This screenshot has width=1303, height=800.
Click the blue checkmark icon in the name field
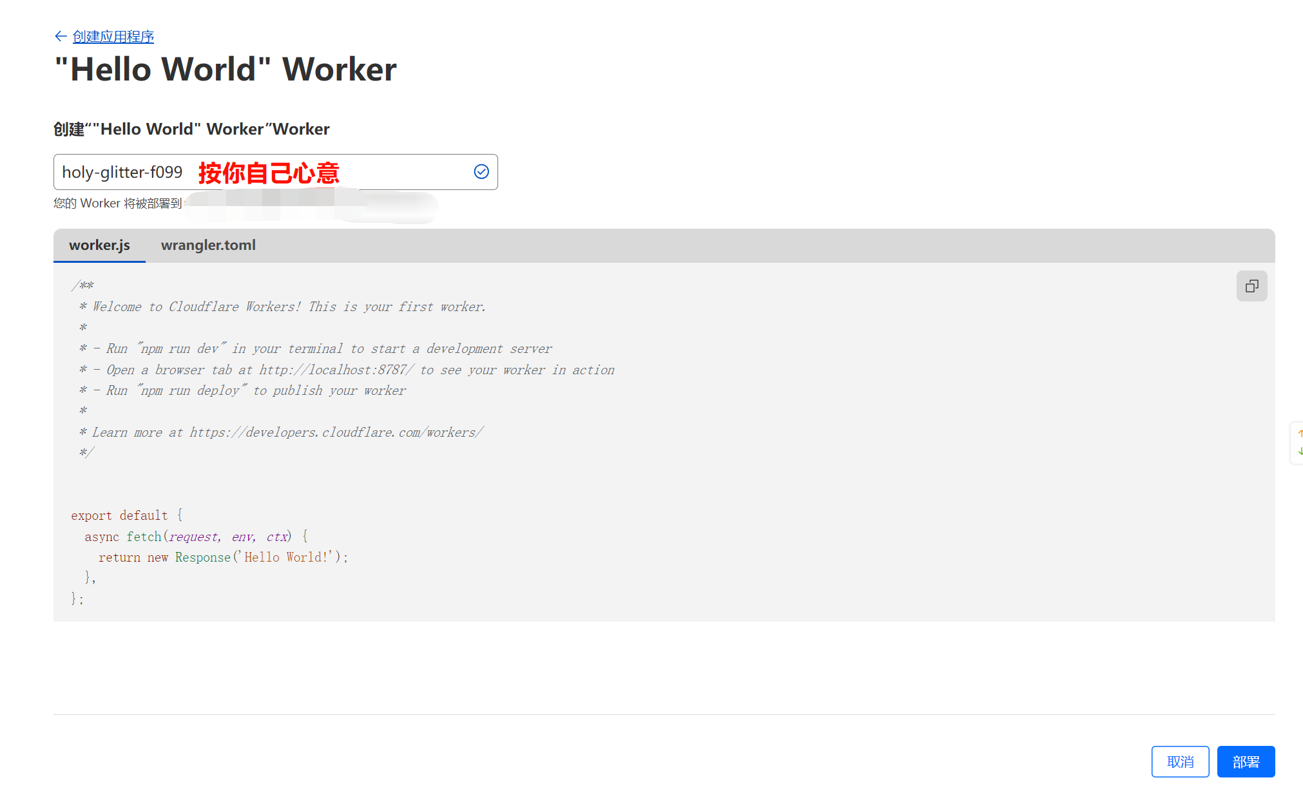click(481, 171)
